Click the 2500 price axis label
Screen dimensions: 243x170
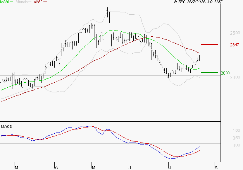point(235,33)
